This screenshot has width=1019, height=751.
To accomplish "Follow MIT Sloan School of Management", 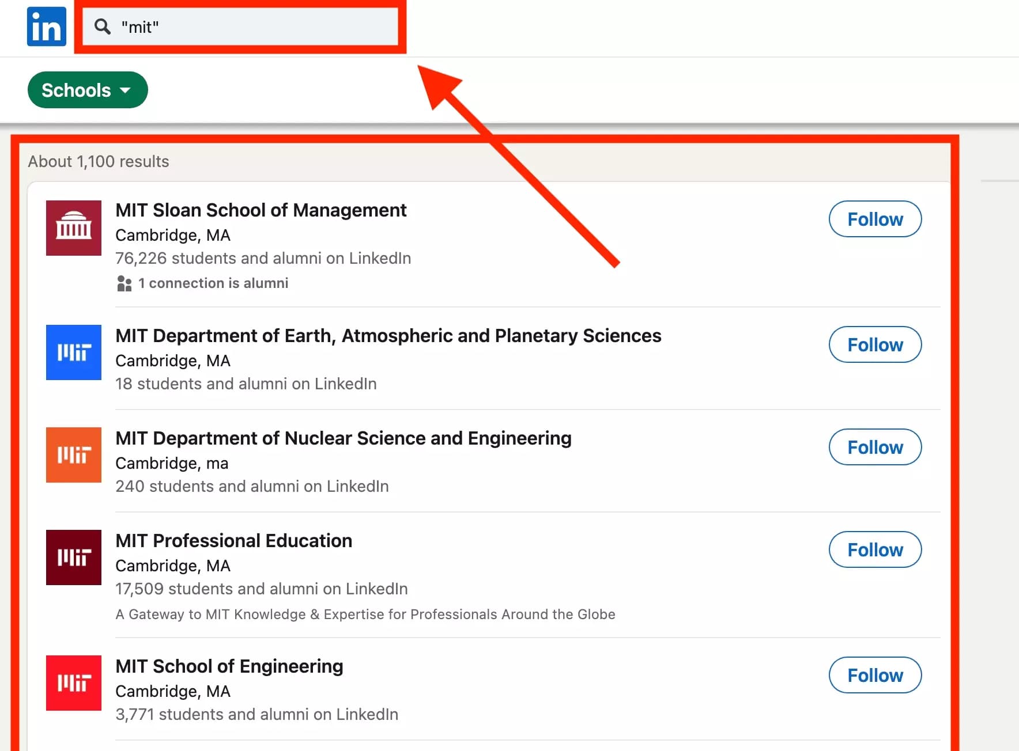I will click(875, 219).
